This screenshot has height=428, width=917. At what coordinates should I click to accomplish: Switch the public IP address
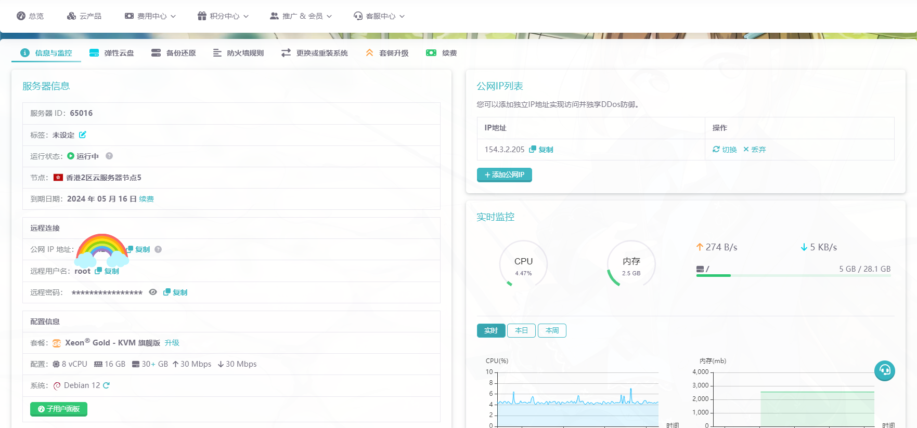point(725,150)
